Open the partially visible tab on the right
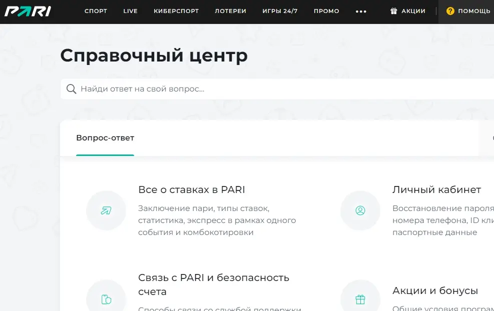The width and height of the screenshot is (494, 311). click(491, 137)
